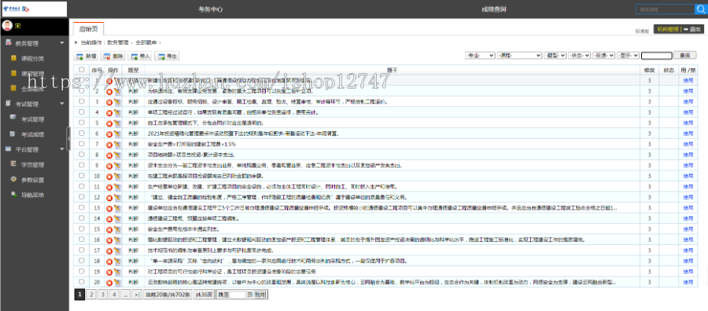Delete question 9 with red X icon

[x=109, y=166]
